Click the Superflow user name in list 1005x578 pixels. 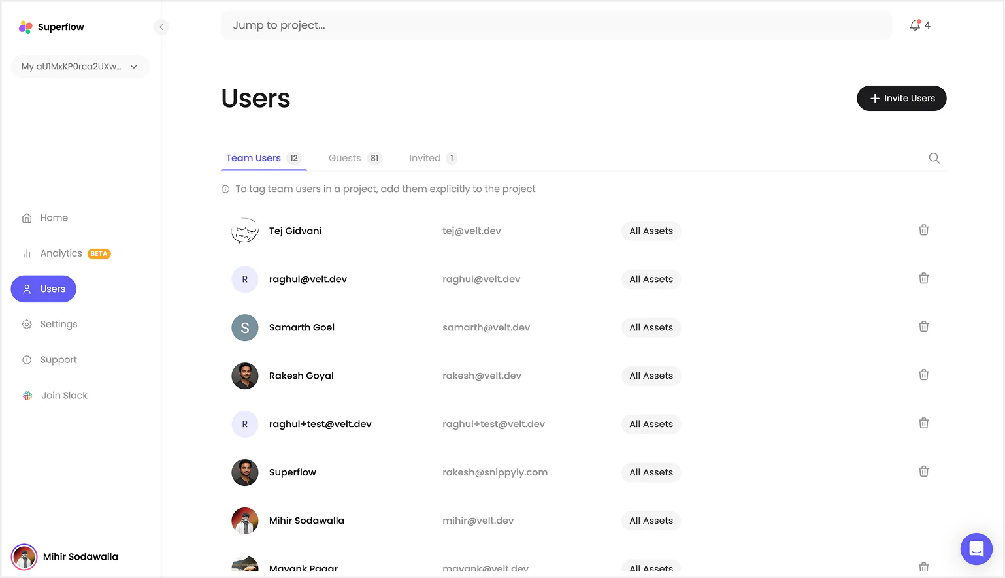pyautogui.click(x=293, y=472)
